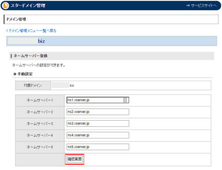Click the biz value in 対象ドメイン row
The image size is (222, 170).
(x=72, y=85)
